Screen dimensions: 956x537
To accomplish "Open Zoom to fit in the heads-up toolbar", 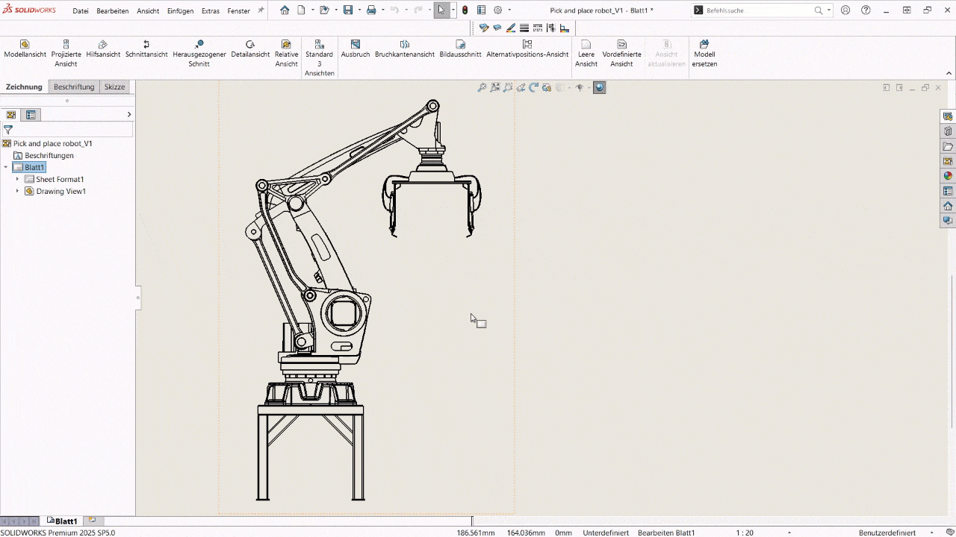I will [x=495, y=87].
